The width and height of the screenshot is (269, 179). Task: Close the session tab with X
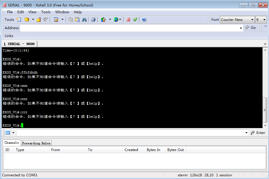pyautogui.click(x=265, y=44)
